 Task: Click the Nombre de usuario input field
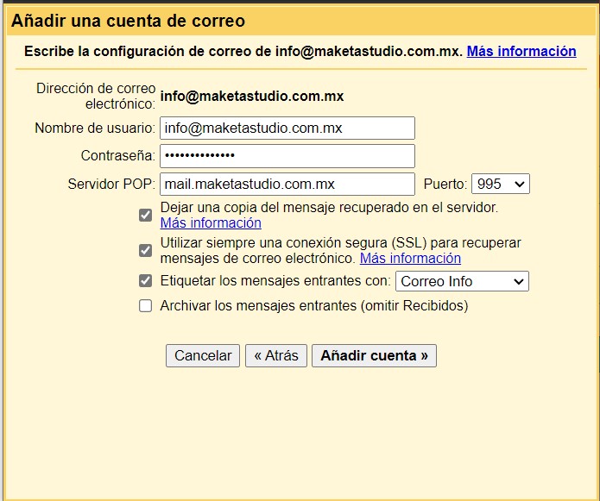pyautogui.click(x=287, y=128)
